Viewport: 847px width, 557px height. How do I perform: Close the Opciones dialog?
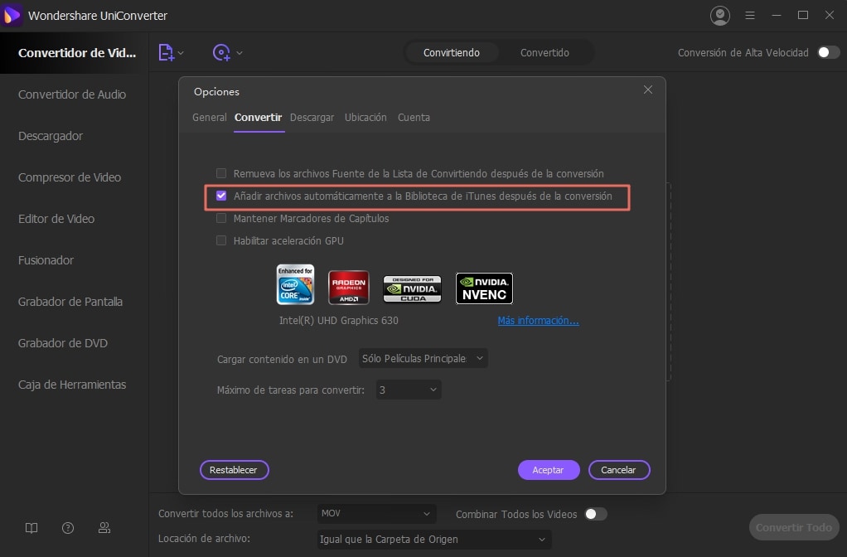647,90
